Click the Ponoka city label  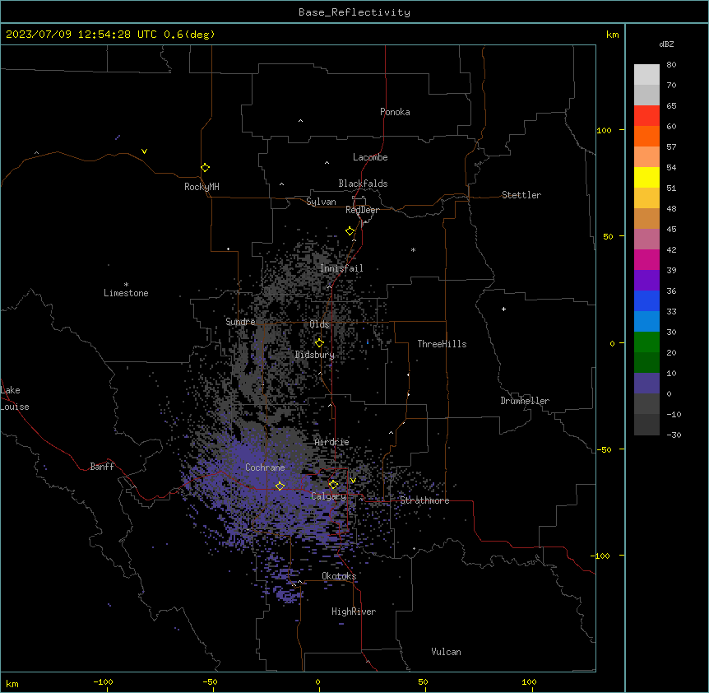tap(395, 112)
